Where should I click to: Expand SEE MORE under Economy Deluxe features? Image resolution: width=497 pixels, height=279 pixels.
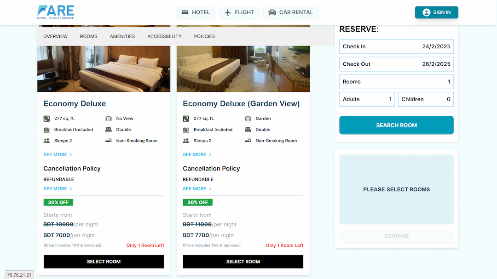coord(58,154)
